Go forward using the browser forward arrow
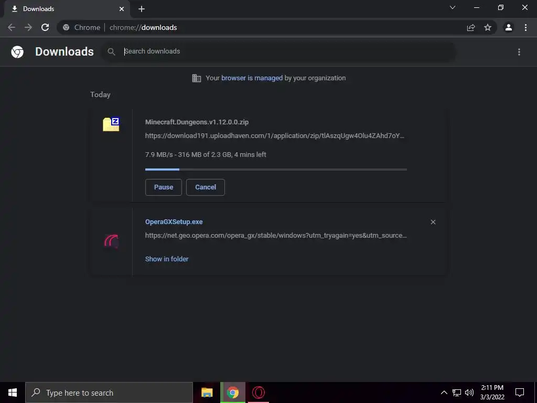The image size is (537, 403). 28,27
